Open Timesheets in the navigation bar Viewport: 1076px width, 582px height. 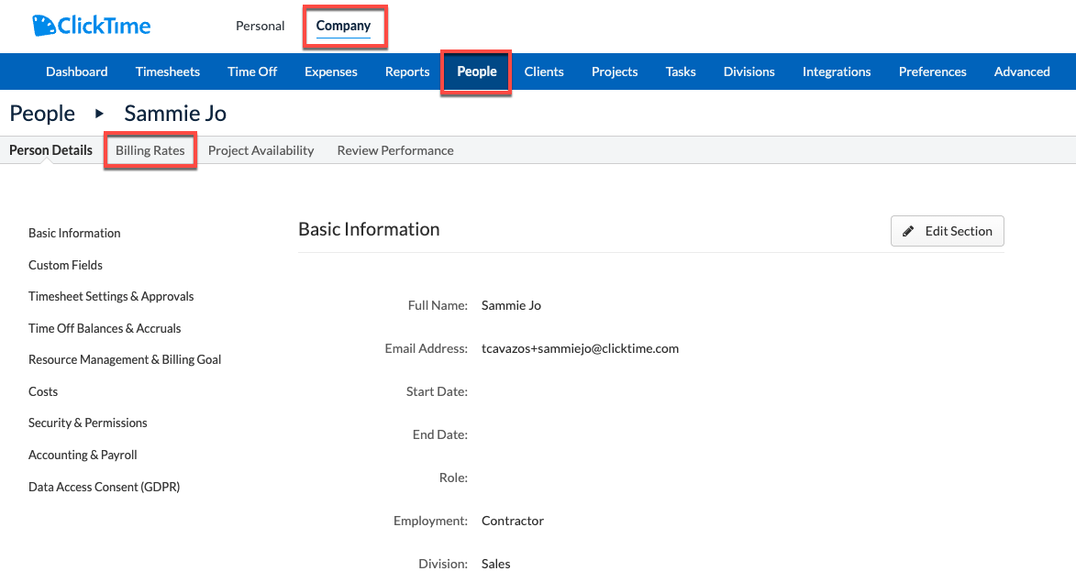pyautogui.click(x=168, y=71)
